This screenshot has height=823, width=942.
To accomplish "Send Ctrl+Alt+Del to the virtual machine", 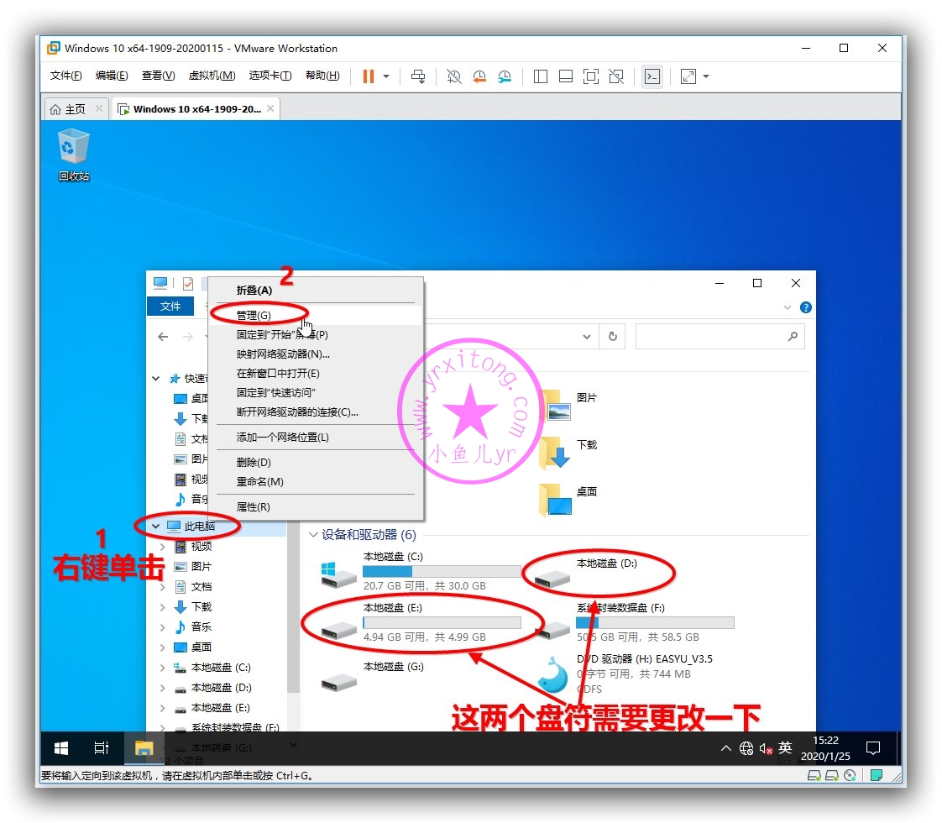I will 418,76.
